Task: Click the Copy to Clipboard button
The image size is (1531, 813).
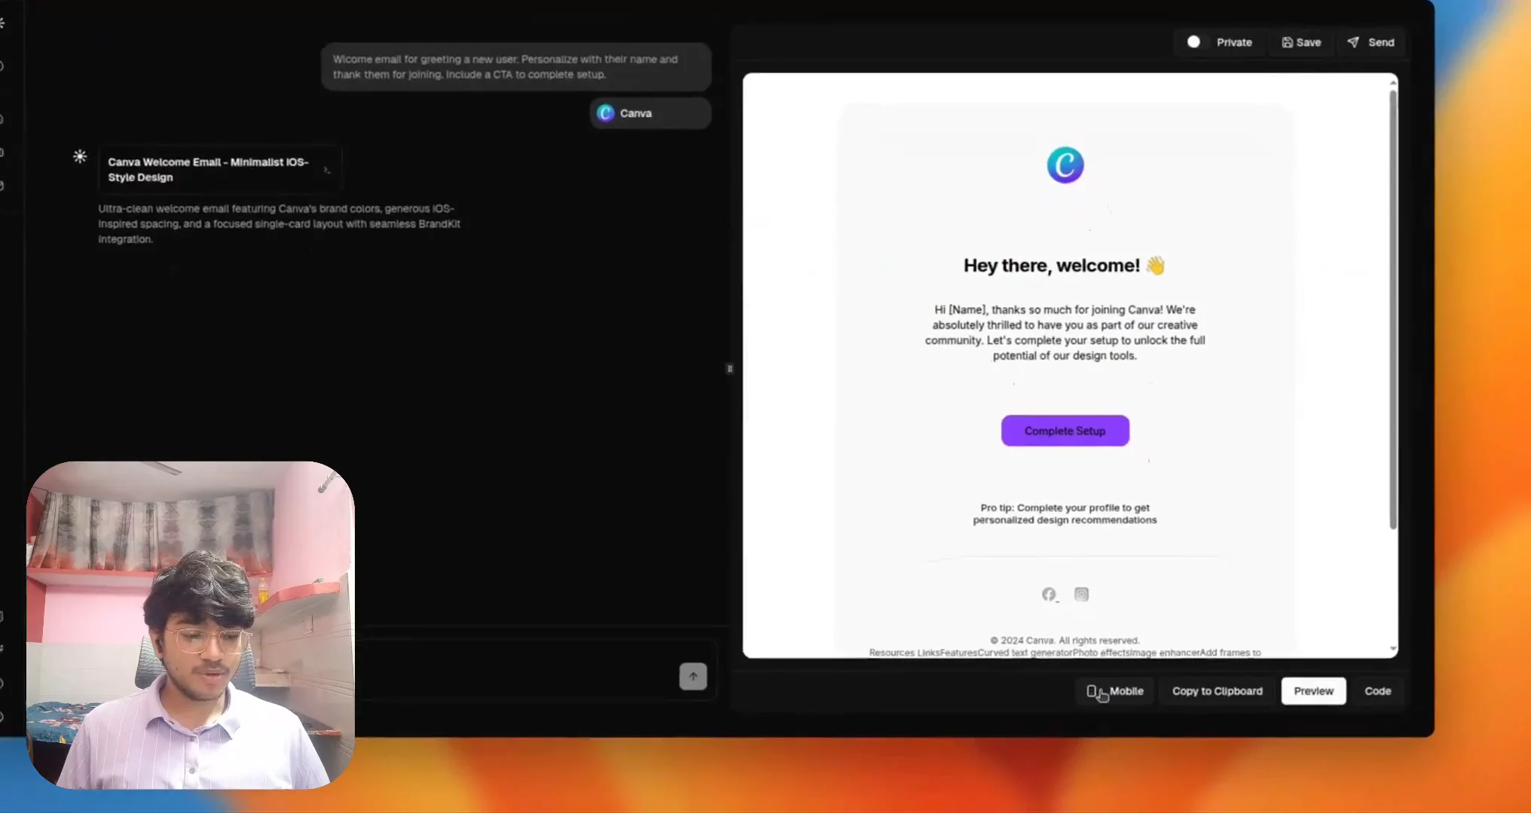Action: (1217, 691)
